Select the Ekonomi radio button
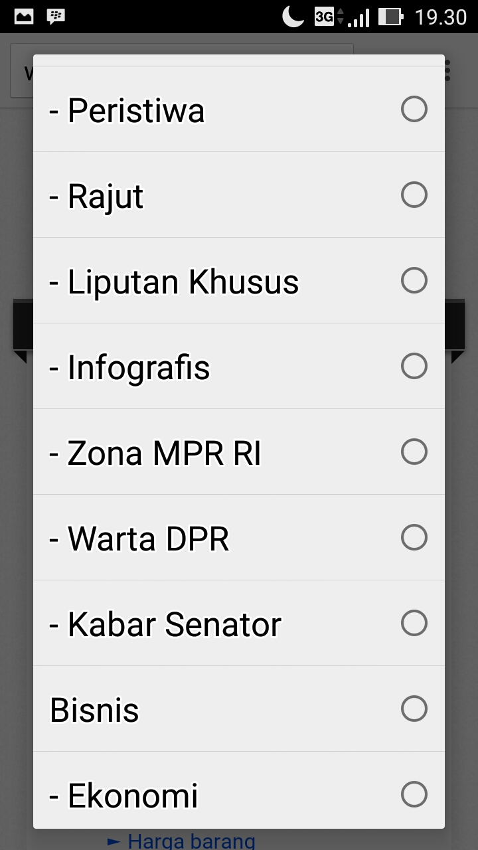Viewport: 478px width, 850px height. [x=414, y=794]
